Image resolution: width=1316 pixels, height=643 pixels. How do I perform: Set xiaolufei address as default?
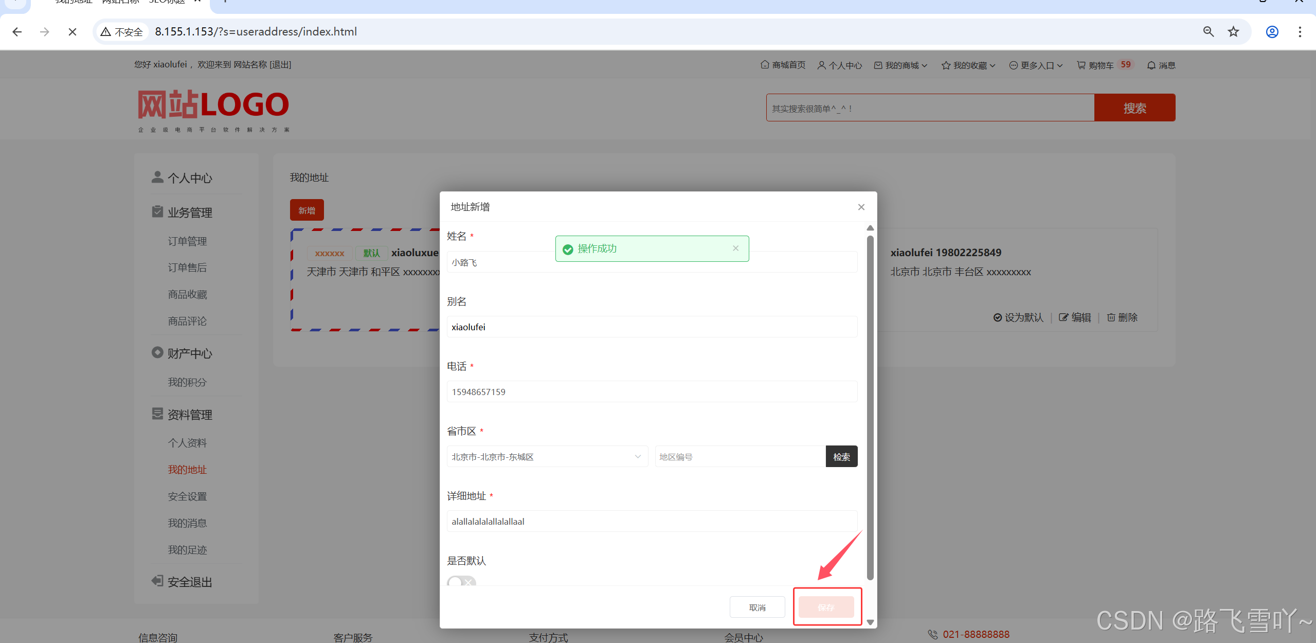pyautogui.click(x=1018, y=317)
